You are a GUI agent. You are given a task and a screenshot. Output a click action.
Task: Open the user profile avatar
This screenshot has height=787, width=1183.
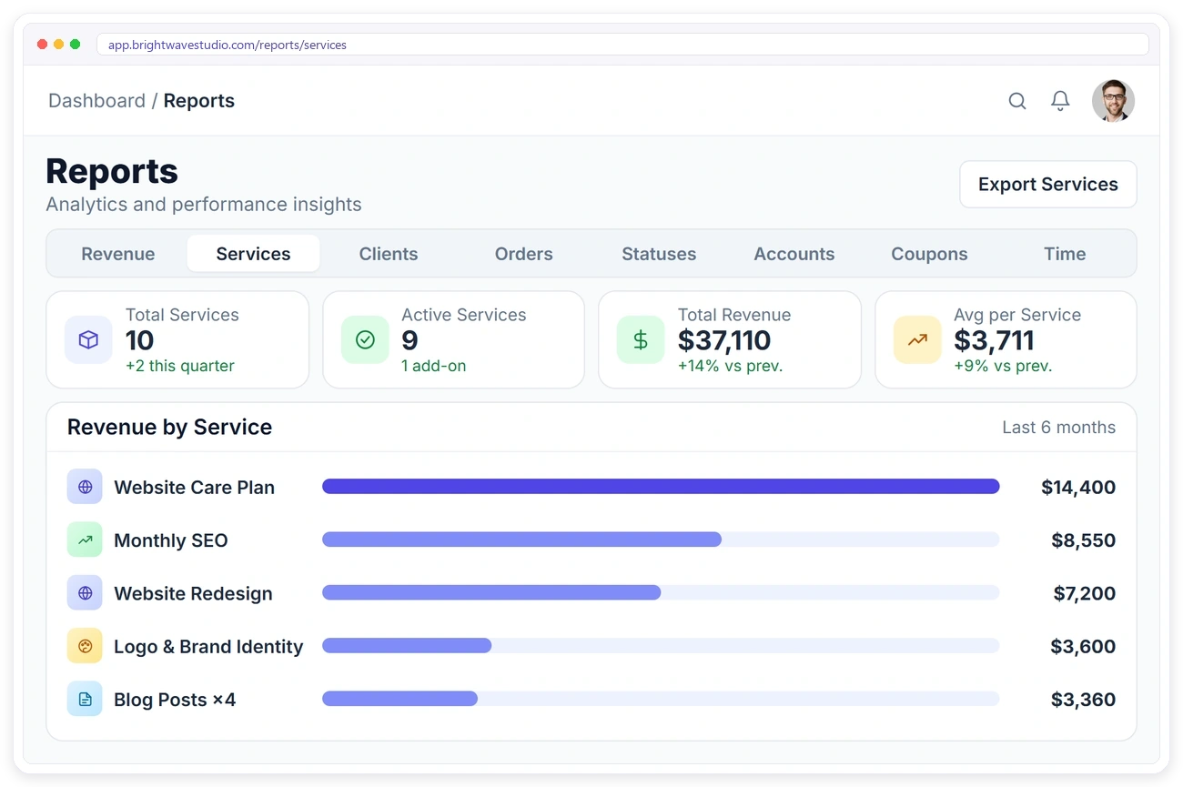1113,101
